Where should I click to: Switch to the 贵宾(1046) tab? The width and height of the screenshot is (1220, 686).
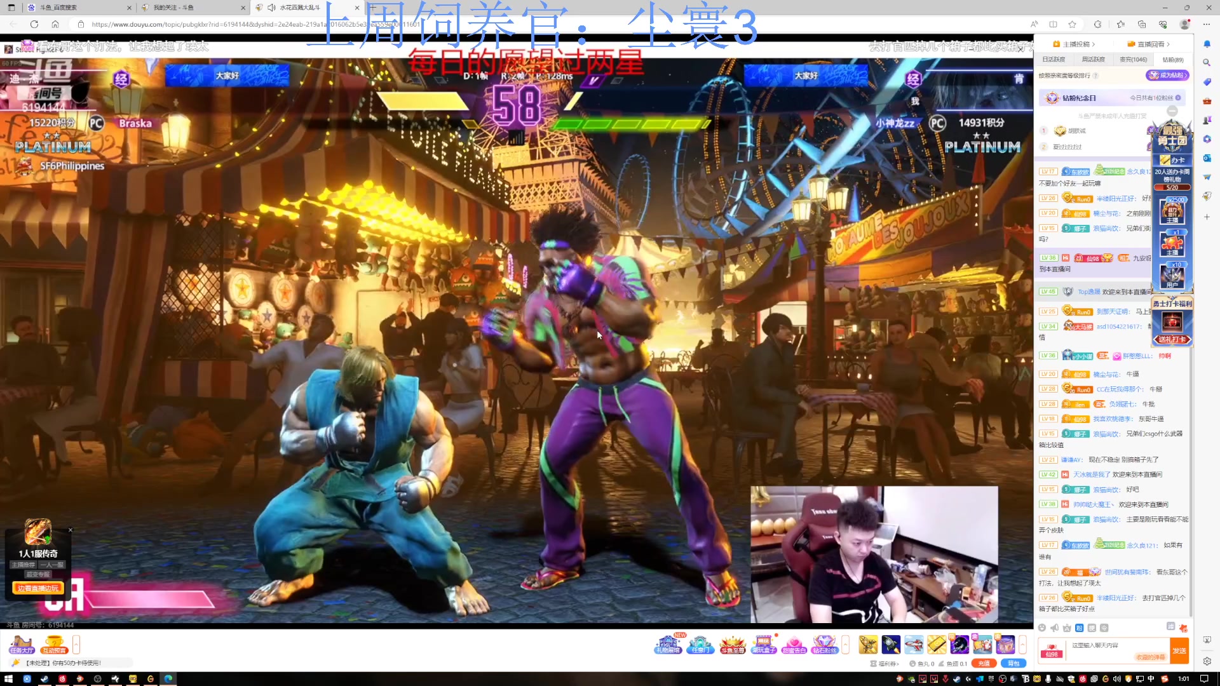tap(1133, 60)
